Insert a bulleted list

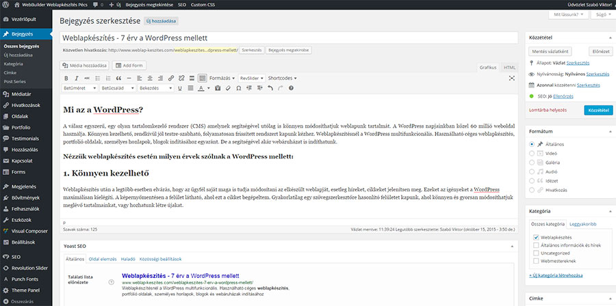point(97,78)
